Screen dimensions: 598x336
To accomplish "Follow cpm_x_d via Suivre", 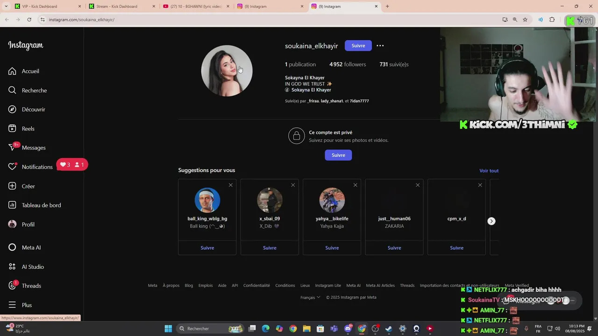I will 456,248.
